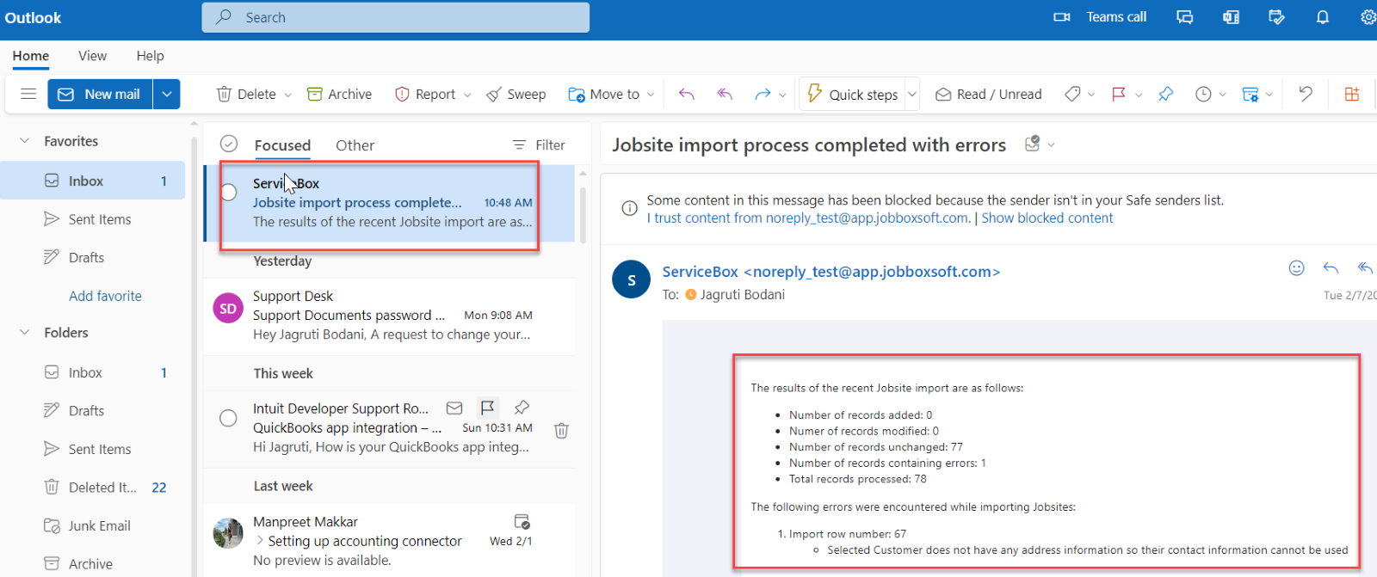Reply using arrow in reading pane header
Viewport: 1377px width, 577px height.
1331,268
